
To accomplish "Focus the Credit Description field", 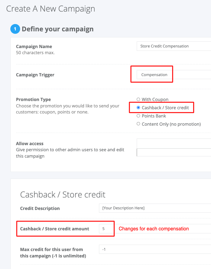I will point(155,208).
